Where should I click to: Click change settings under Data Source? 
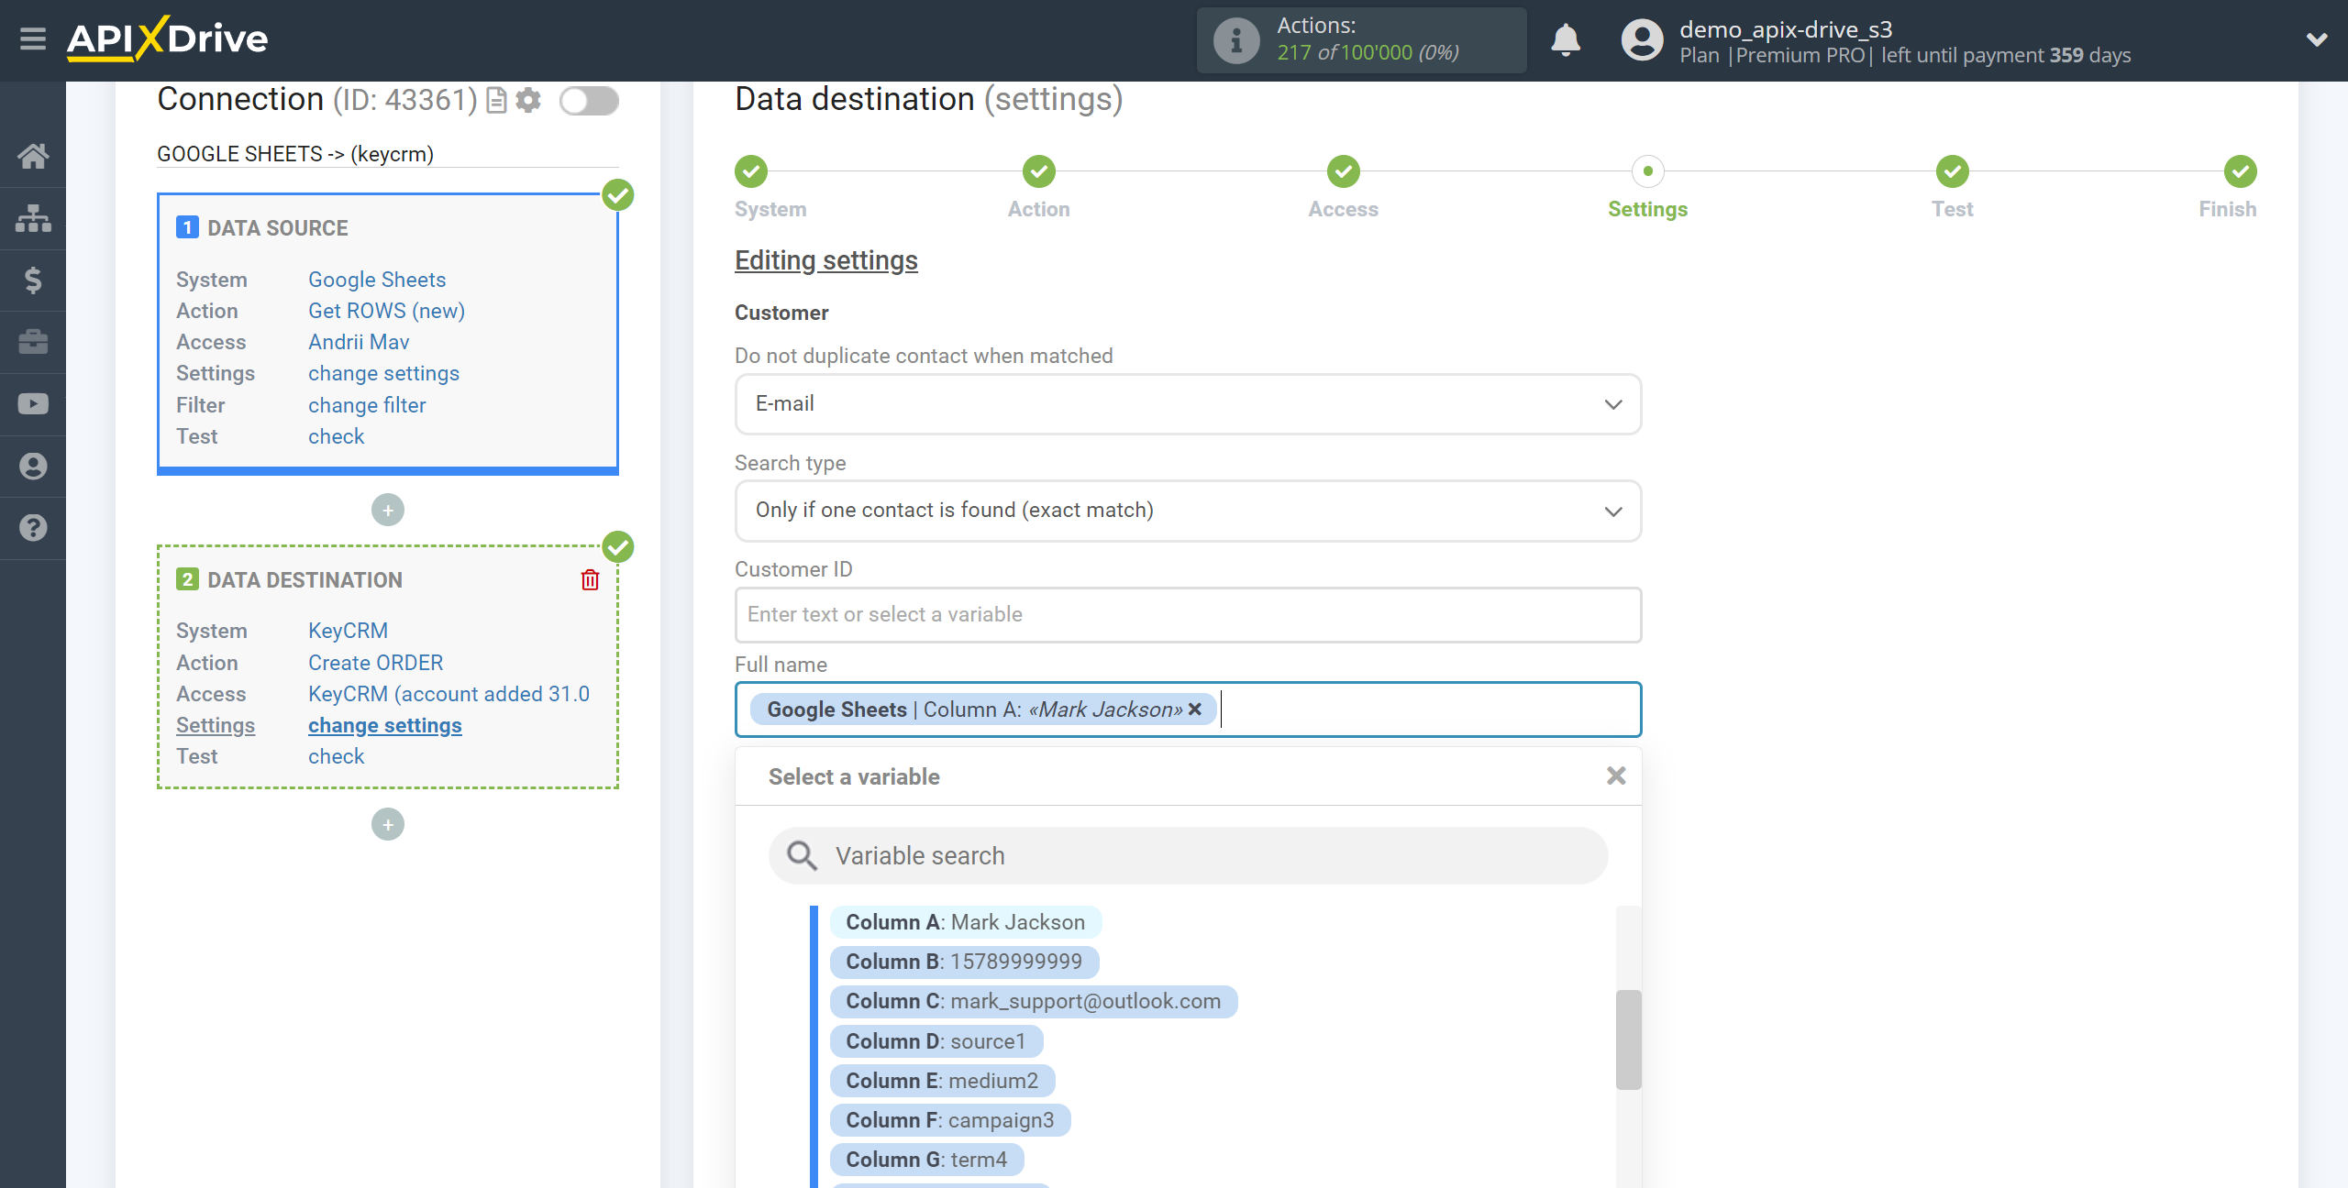pyautogui.click(x=383, y=373)
